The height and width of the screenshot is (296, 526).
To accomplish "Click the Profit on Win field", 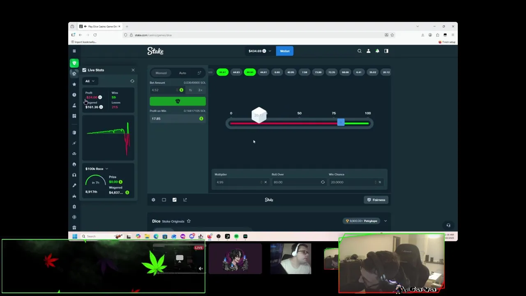I will (178, 119).
